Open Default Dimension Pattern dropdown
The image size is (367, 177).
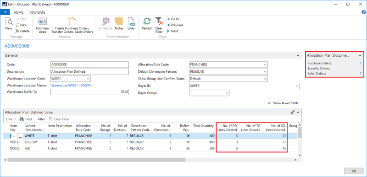[x=265, y=72]
